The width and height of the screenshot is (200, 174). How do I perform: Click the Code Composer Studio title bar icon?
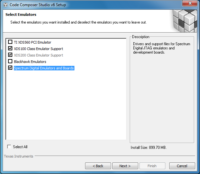click(x=5, y=5)
